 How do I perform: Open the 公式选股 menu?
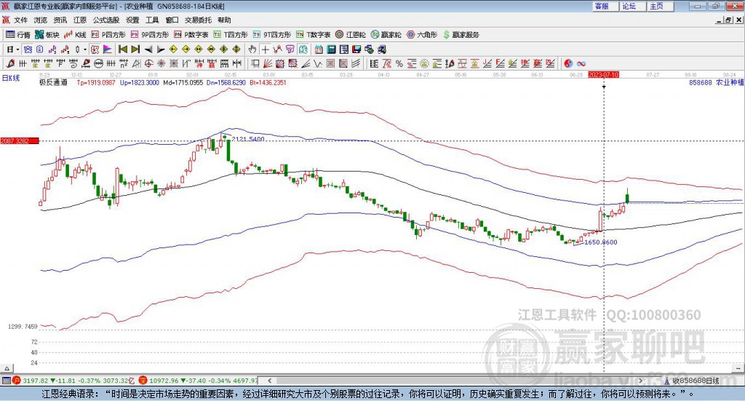click(106, 20)
